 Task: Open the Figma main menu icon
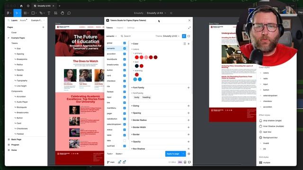point(9,13)
